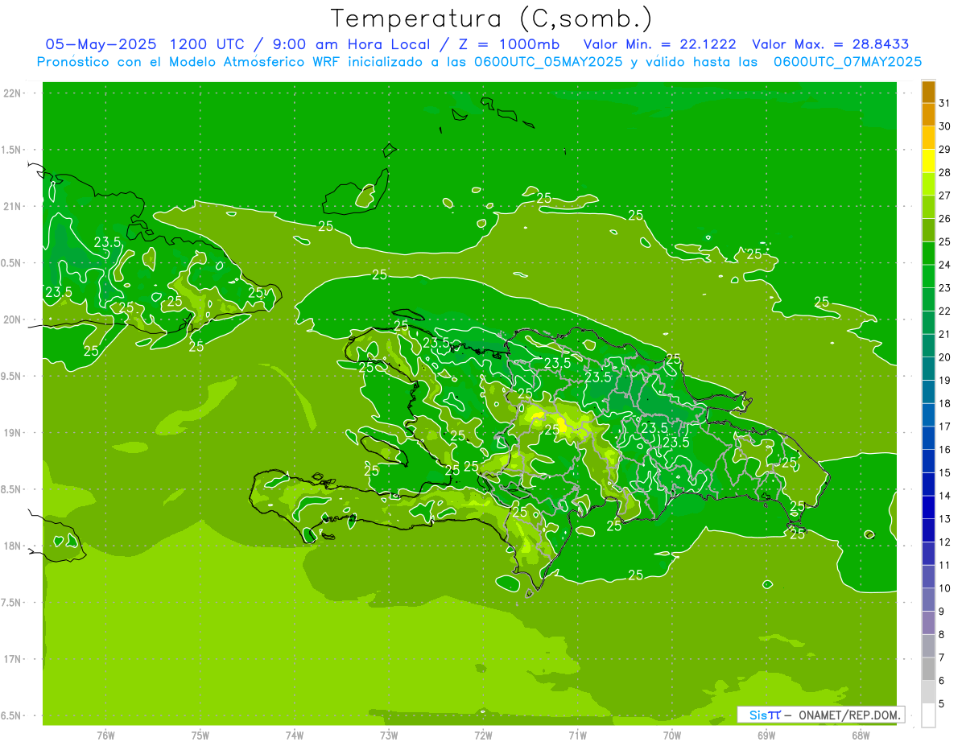
Task: Click the "22N" latitude label
Action: pyautogui.click(x=12, y=93)
